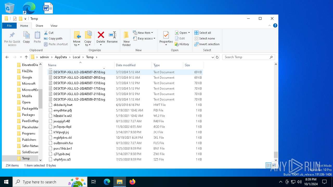Click Properties icon in Quick Access Toolbar

pos(15,19)
